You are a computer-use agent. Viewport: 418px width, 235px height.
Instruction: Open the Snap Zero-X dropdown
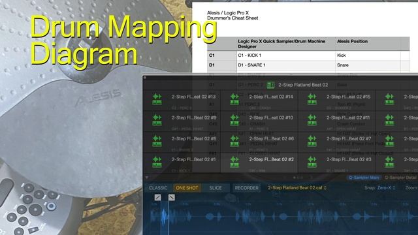coord(386,188)
